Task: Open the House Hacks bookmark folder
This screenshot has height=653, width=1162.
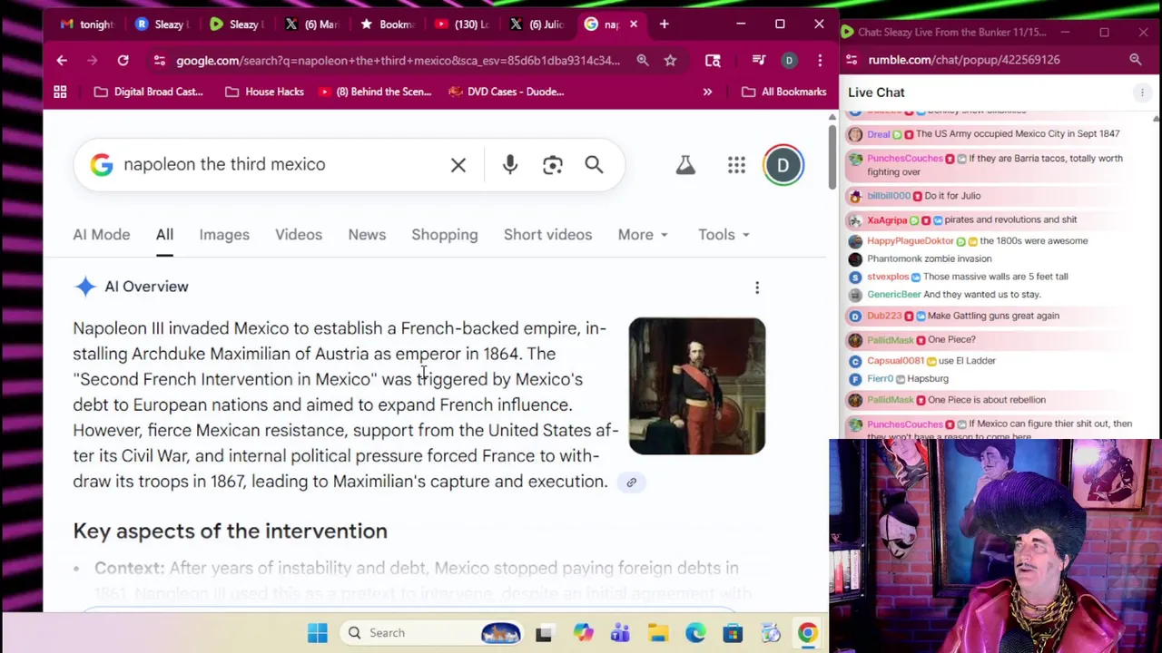Action: (x=264, y=92)
